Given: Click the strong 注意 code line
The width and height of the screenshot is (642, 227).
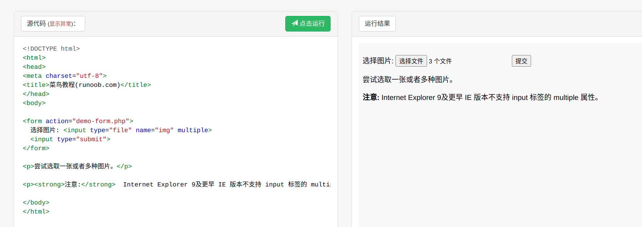Looking at the screenshot, I should pos(177,184).
